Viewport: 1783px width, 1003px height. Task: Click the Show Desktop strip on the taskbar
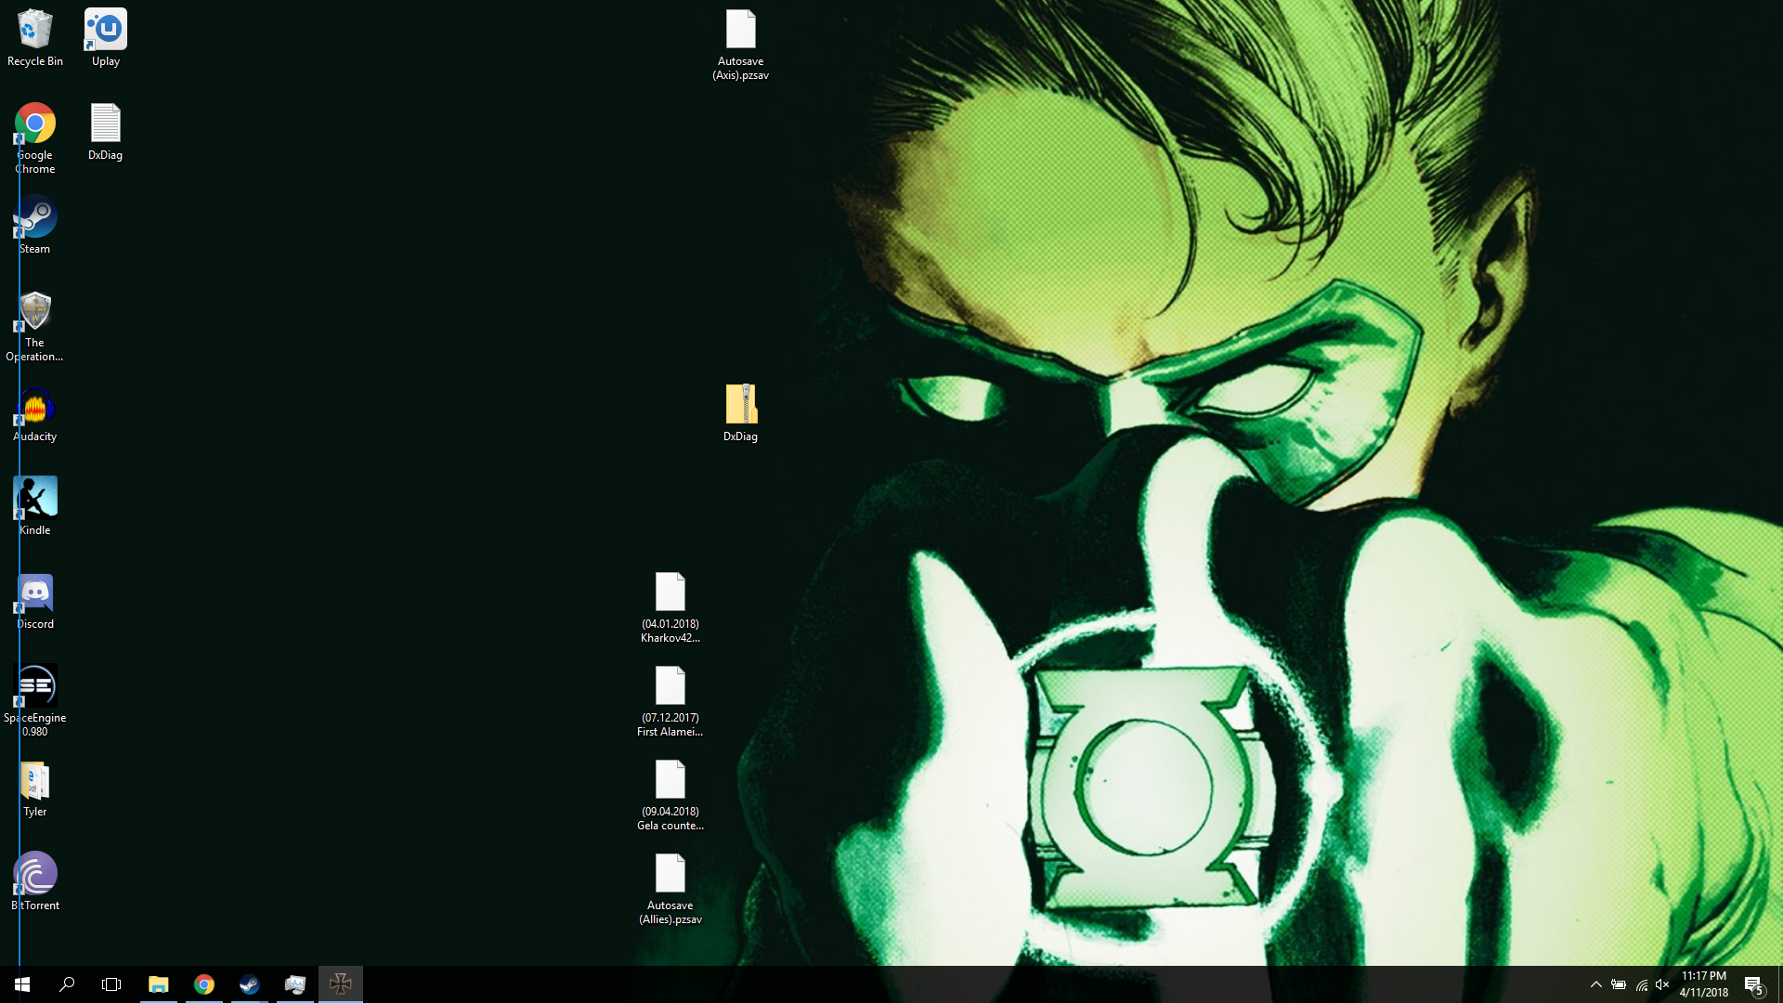1780,984
